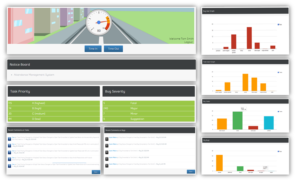Image resolution: width=296 pixels, height=181 pixels.
Task: Click Older button under Recent Comments on Tasks
Action: (x=96, y=172)
